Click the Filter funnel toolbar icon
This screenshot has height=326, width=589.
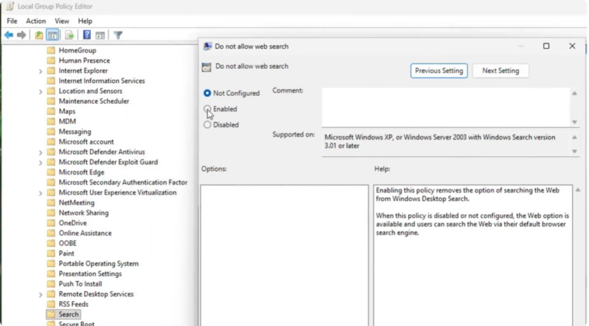tap(118, 35)
